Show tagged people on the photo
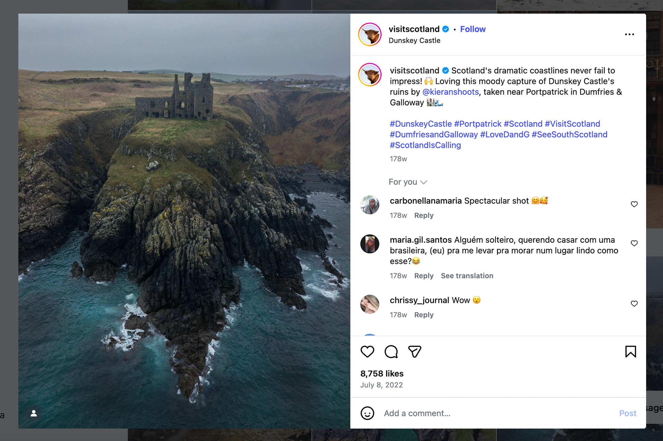Image resolution: width=663 pixels, height=441 pixels. pyautogui.click(x=34, y=413)
